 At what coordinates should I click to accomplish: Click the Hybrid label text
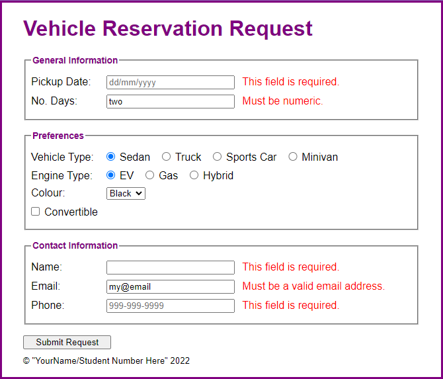(x=218, y=175)
